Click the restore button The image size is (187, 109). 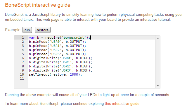tap(43, 30)
